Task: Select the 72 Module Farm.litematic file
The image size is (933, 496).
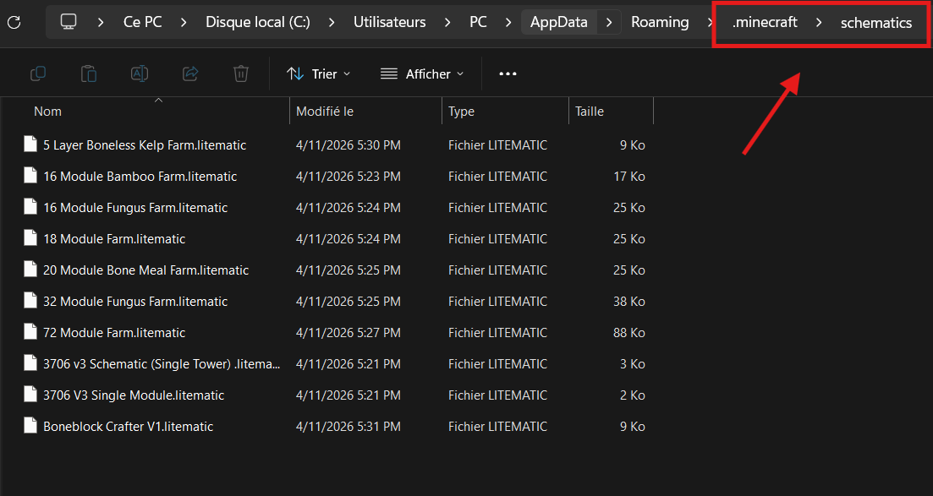Action: (114, 333)
